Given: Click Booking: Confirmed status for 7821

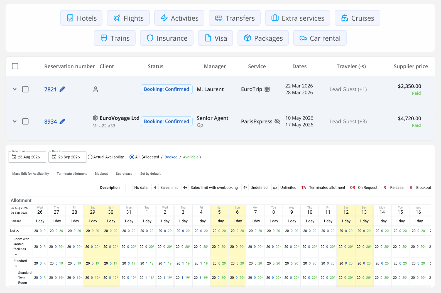Looking at the screenshot, I should click(166, 89).
